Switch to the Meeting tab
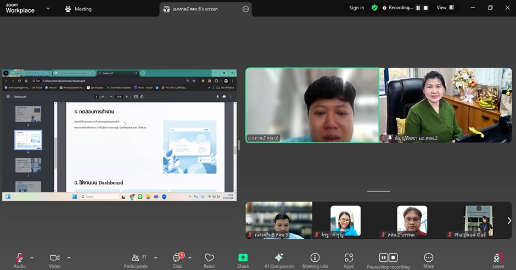This screenshot has width=516, height=270. (x=78, y=9)
